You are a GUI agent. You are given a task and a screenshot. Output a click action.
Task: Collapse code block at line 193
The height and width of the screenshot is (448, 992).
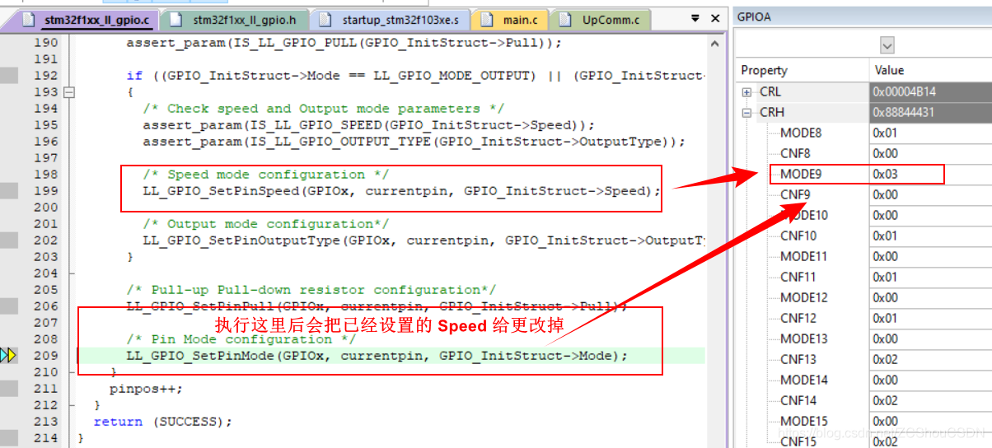pyautogui.click(x=69, y=92)
